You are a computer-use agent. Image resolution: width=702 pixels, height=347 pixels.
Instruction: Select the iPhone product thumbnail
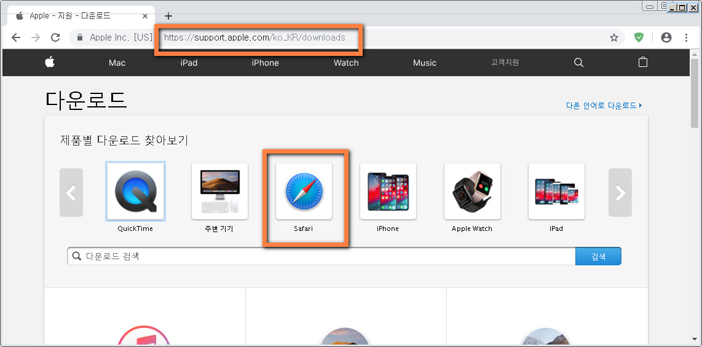388,192
